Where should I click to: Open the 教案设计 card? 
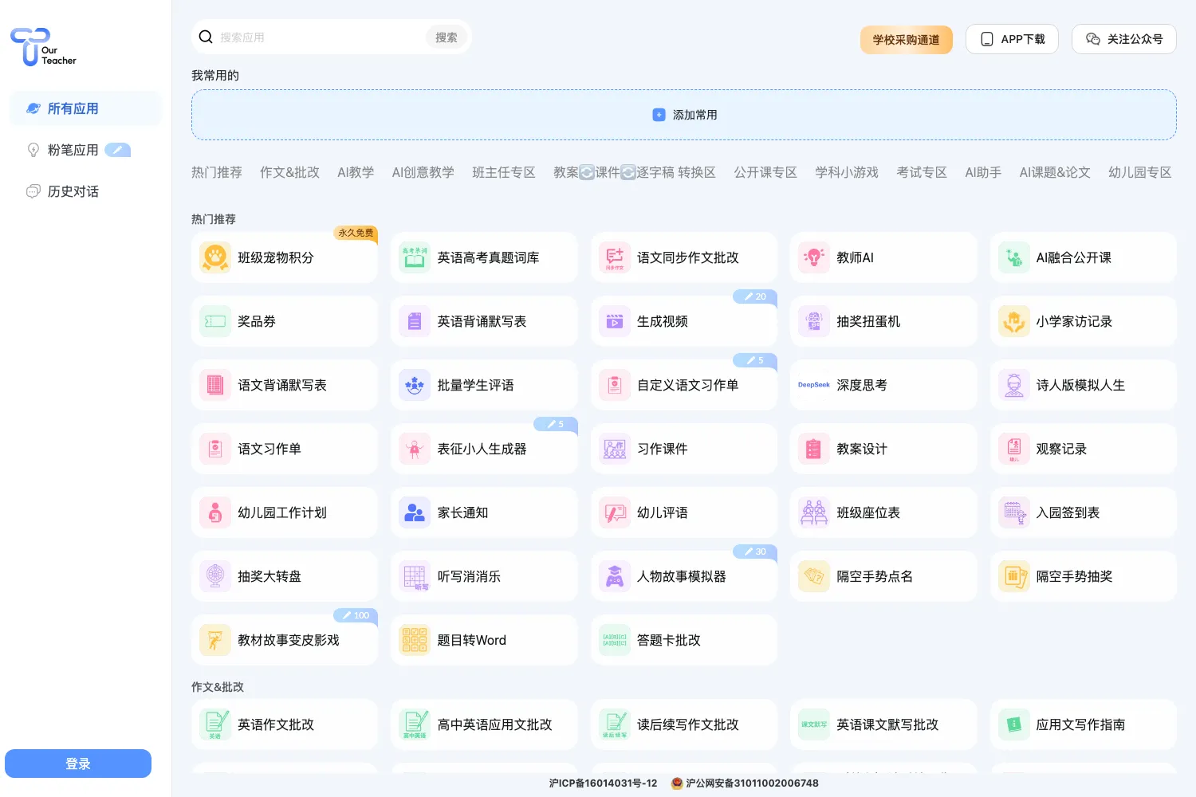(883, 449)
